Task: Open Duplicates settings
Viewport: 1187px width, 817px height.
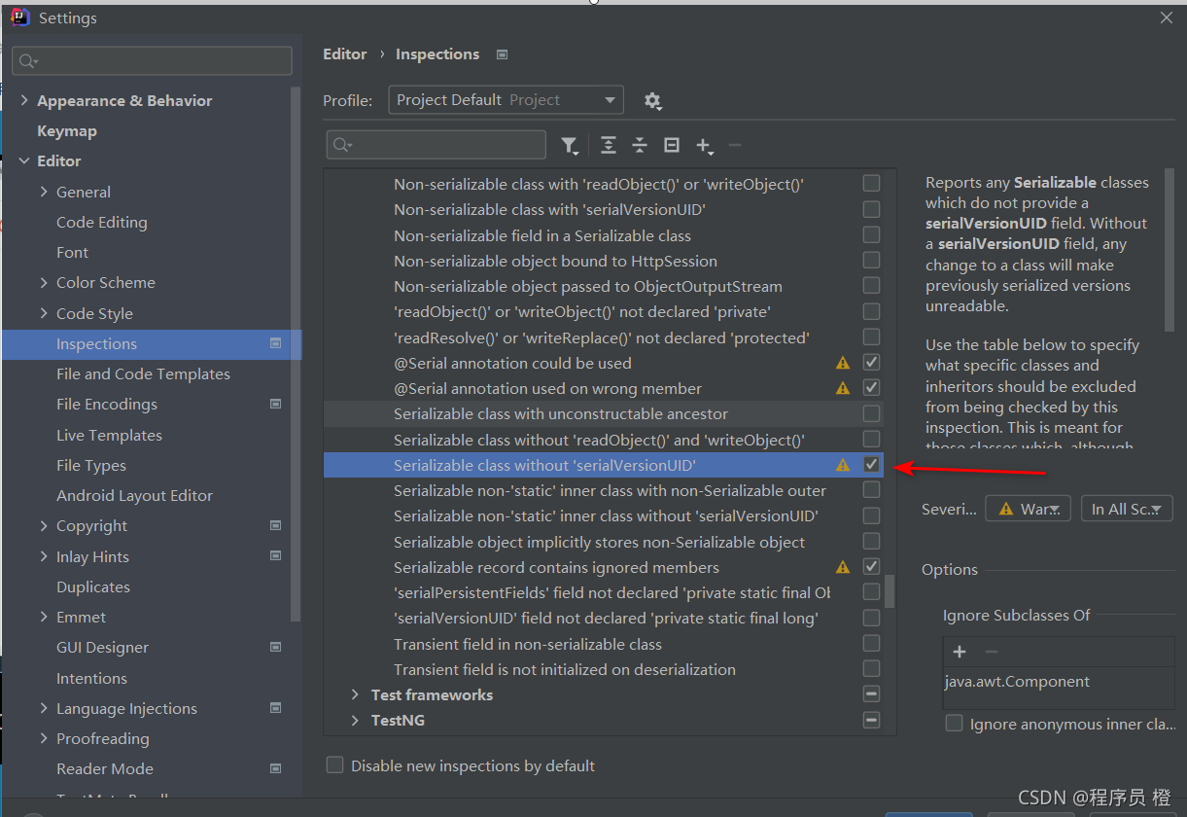Action: (92, 586)
